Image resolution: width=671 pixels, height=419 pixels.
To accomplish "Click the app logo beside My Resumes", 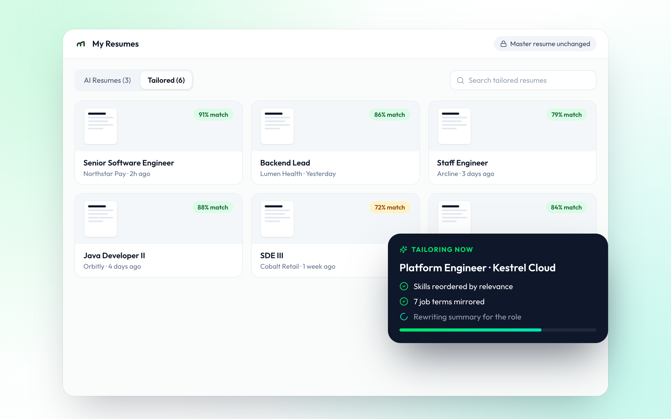I will 81,44.
